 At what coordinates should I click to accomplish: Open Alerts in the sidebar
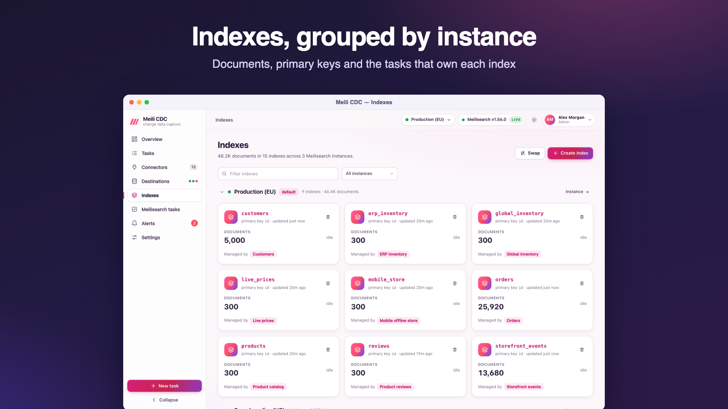click(x=165, y=223)
